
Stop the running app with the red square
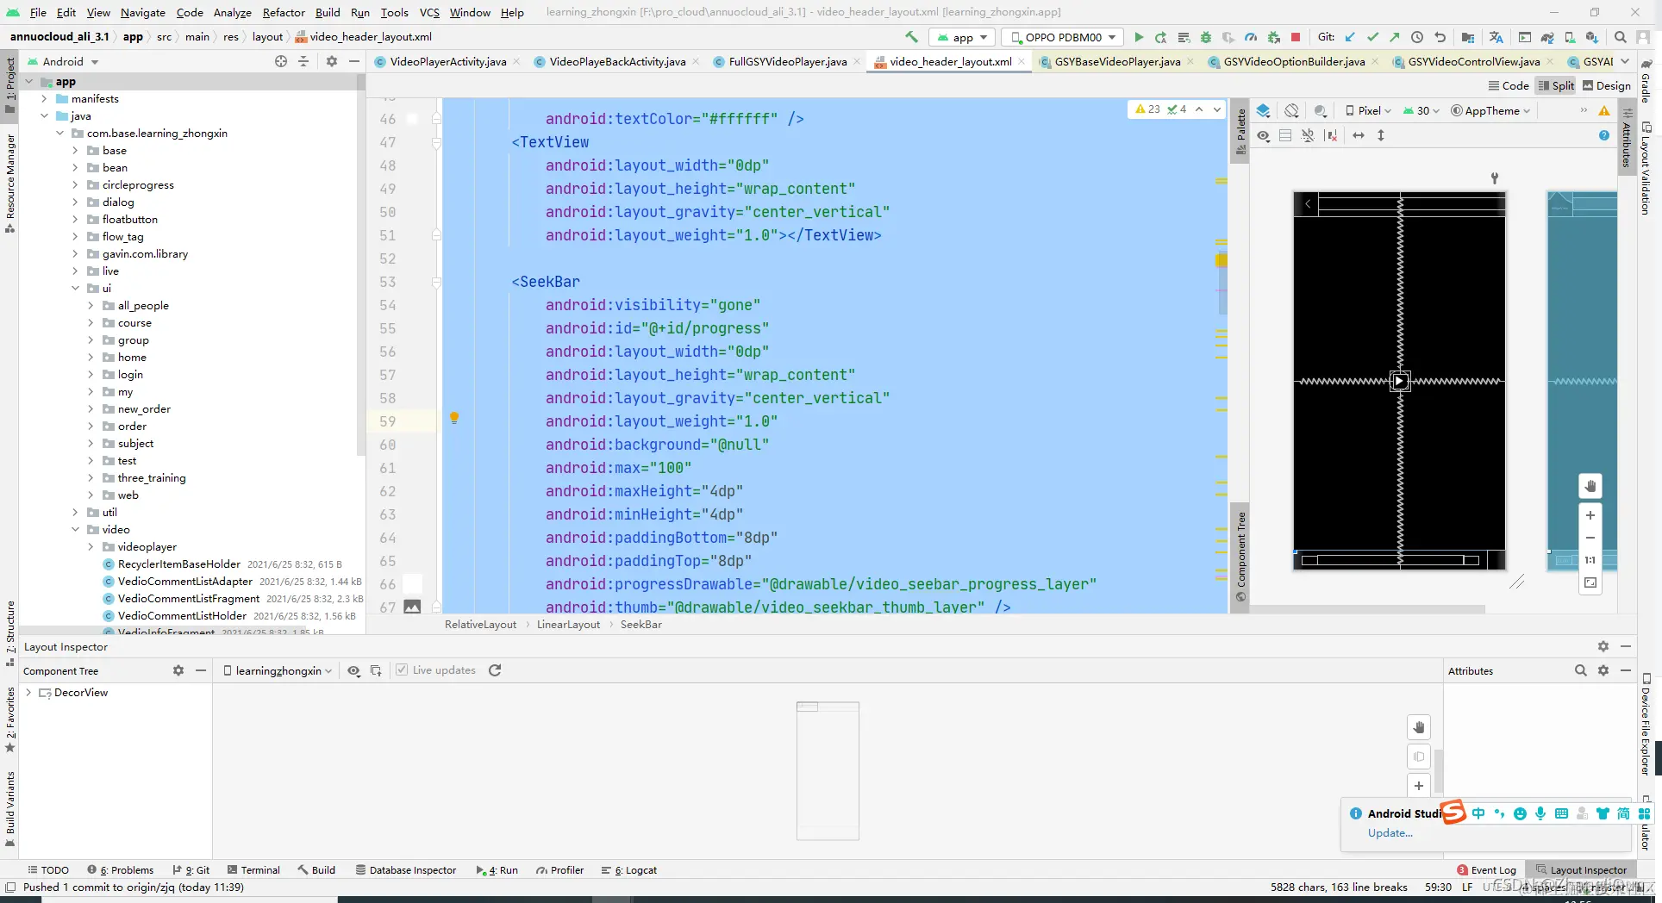click(1295, 37)
